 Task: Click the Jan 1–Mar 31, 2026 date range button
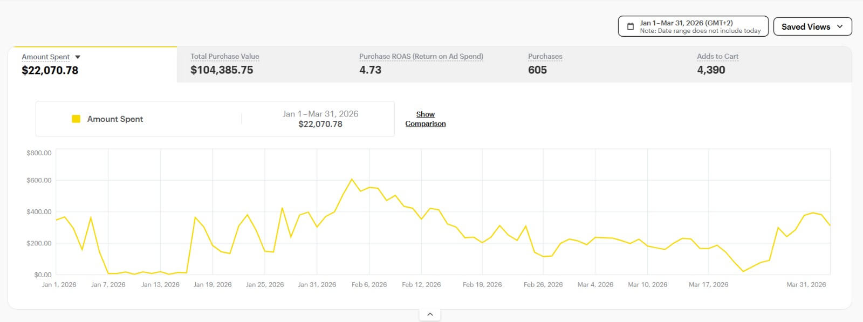point(693,26)
